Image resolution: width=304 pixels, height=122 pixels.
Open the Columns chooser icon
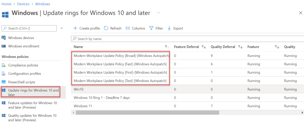127,28
